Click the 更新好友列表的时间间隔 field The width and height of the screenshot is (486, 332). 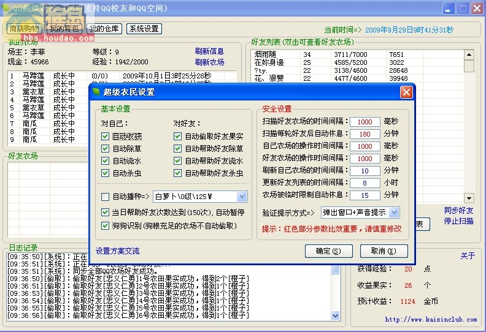(x=365, y=183)
